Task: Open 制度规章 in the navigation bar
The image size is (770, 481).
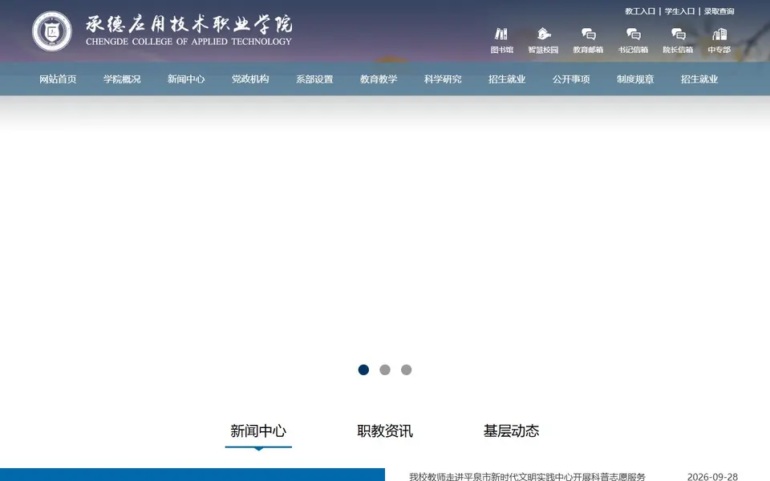Action: 635,79
